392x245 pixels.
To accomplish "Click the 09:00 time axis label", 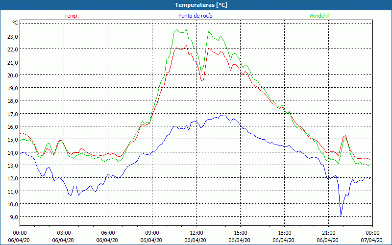I will (152, 233).
